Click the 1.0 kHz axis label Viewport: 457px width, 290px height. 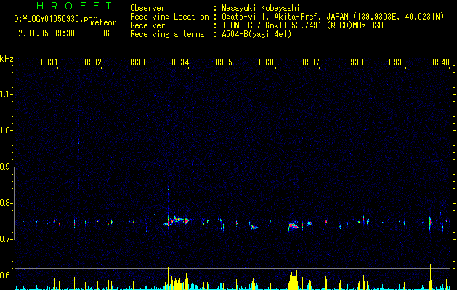click(6, 130)
